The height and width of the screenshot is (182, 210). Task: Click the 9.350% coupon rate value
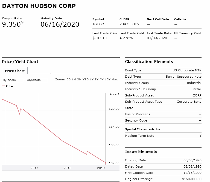coord(13,24)
